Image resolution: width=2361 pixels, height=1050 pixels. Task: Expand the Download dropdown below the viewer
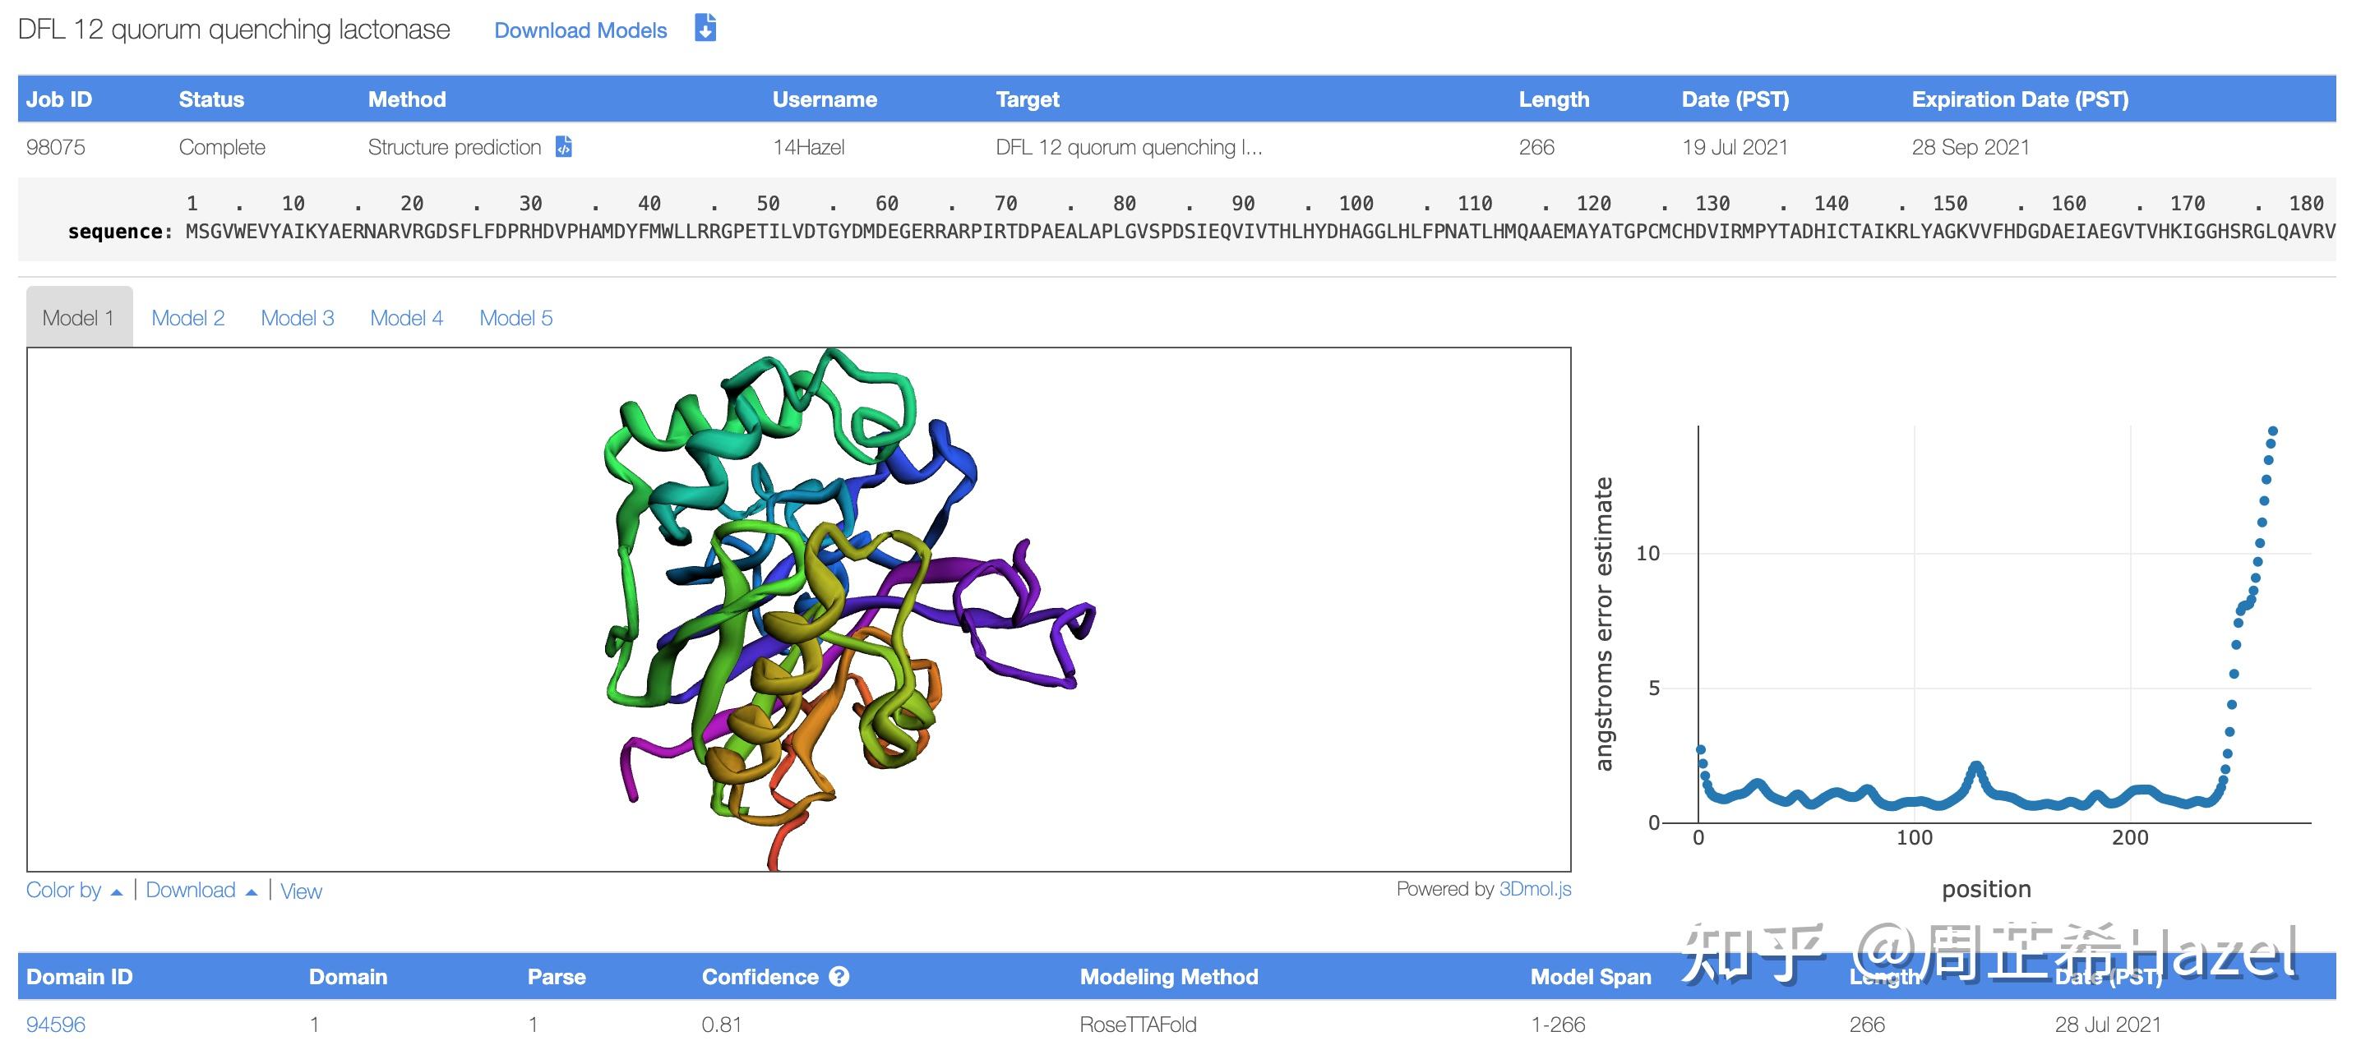tap(201, 891)
